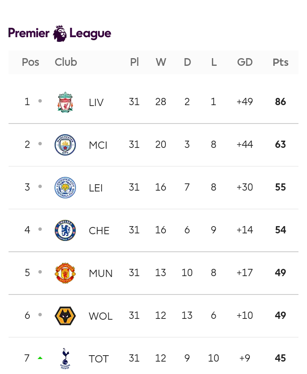Click Liverpool's 86 points value
The height and width of the screenshot is (374, 307).
[281, 102]
